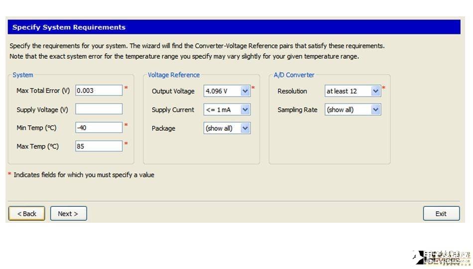Viewport: 473px width, 269px height.
Task: Expand the Resolution combo box
Action: point(375,91)
